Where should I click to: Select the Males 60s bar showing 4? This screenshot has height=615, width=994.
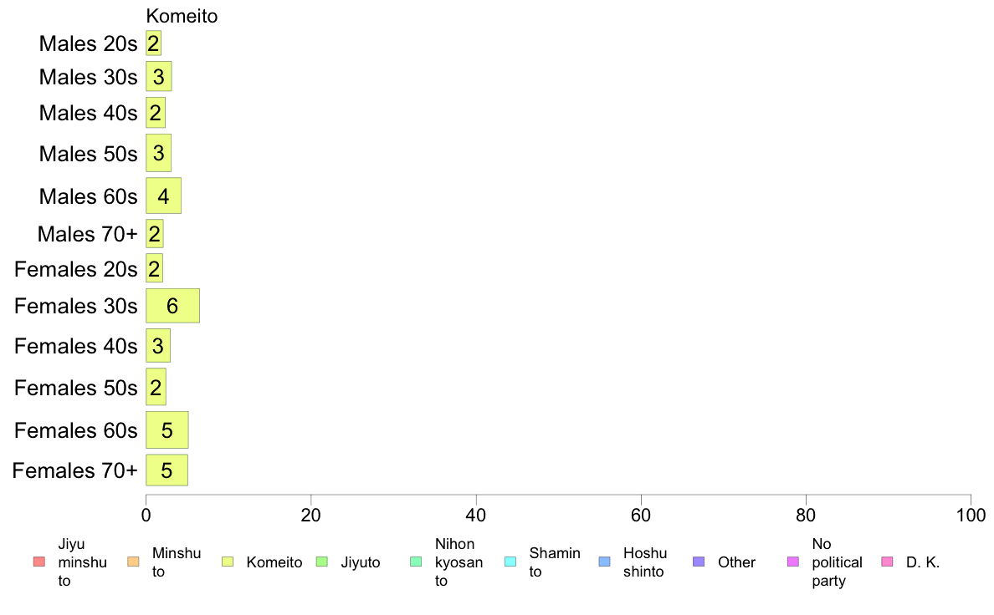point(163,196)
